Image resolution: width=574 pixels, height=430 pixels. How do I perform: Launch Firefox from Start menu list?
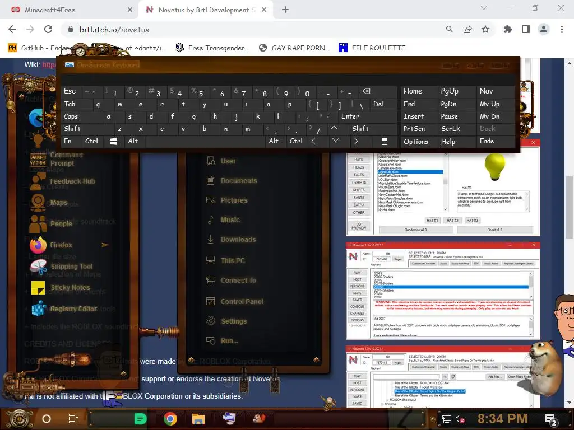tap(61, 245)
